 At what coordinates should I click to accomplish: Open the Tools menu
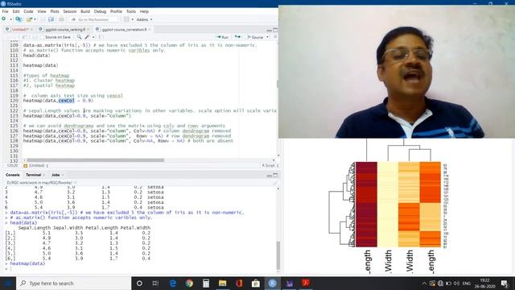coord(130,11)
